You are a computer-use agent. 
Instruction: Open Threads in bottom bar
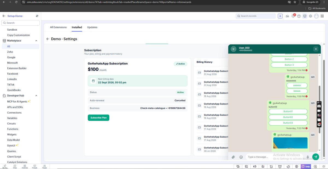click(x=35, y=167)
